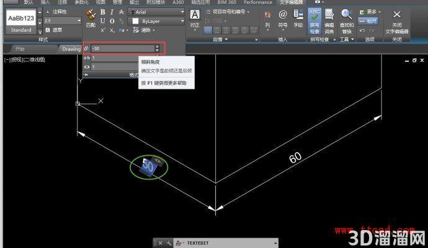428x248 pixels.
Task: Toggle Overline text formatting
Action: coord(112,21)
